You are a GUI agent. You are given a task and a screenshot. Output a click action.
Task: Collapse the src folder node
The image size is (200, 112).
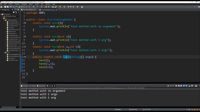[2, 18]
